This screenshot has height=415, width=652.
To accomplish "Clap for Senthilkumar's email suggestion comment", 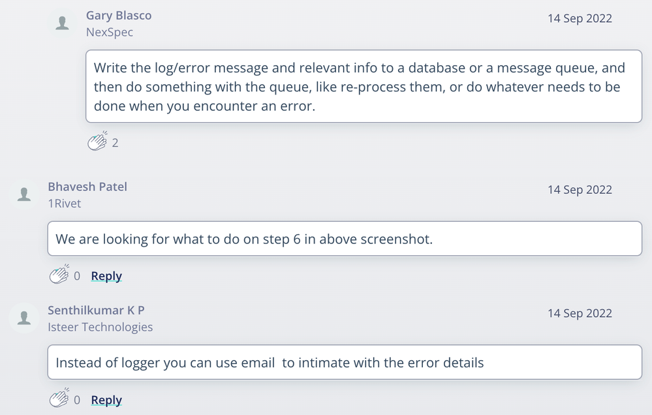I will point(59,399).
